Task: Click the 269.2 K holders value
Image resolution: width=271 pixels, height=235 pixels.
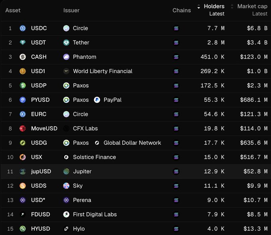Action: pos(212,71)
